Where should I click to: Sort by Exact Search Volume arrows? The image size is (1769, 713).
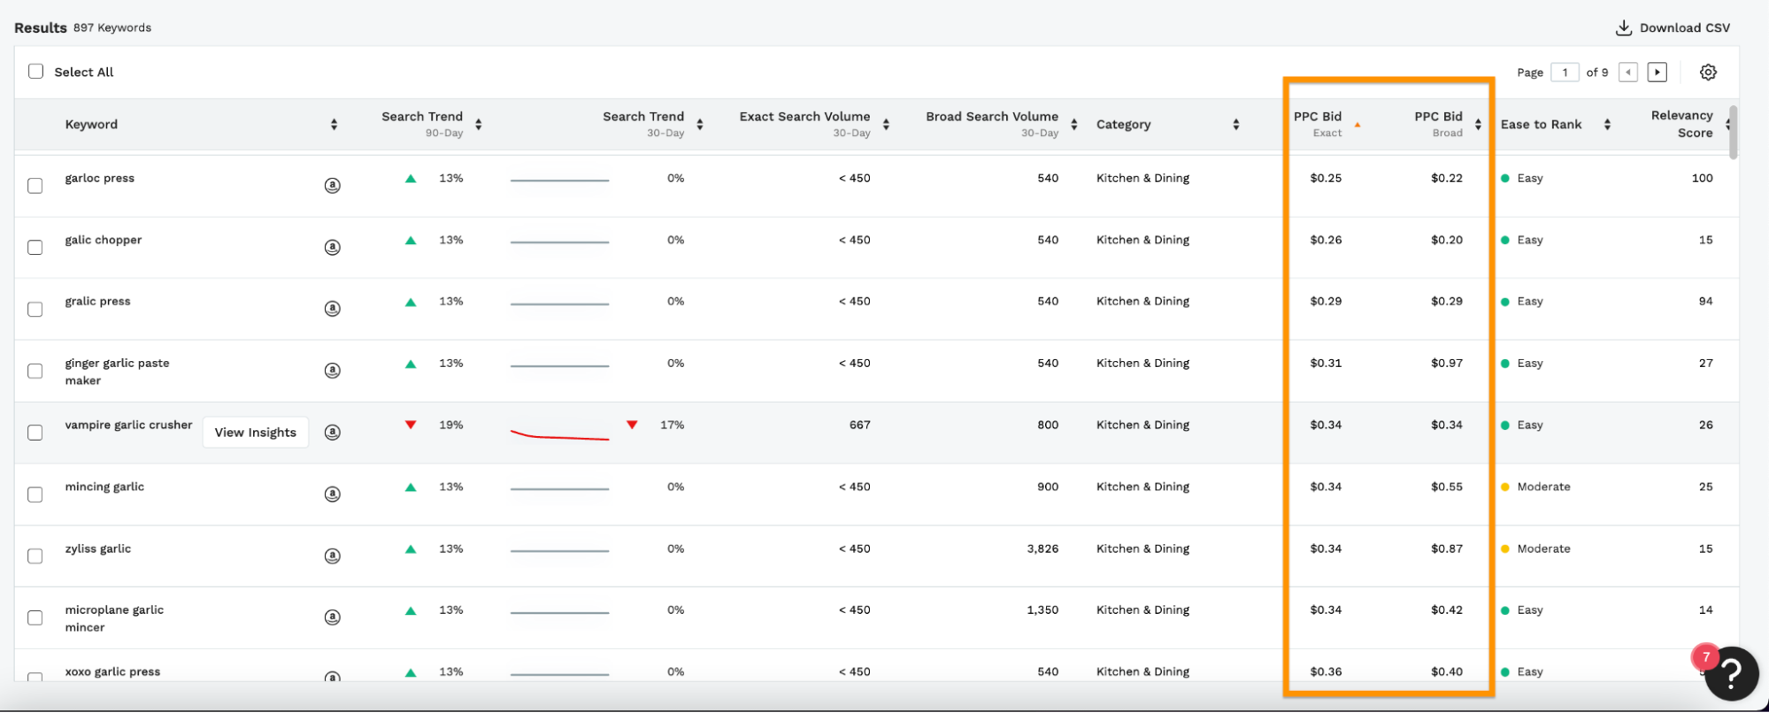[x=886, y=125]
